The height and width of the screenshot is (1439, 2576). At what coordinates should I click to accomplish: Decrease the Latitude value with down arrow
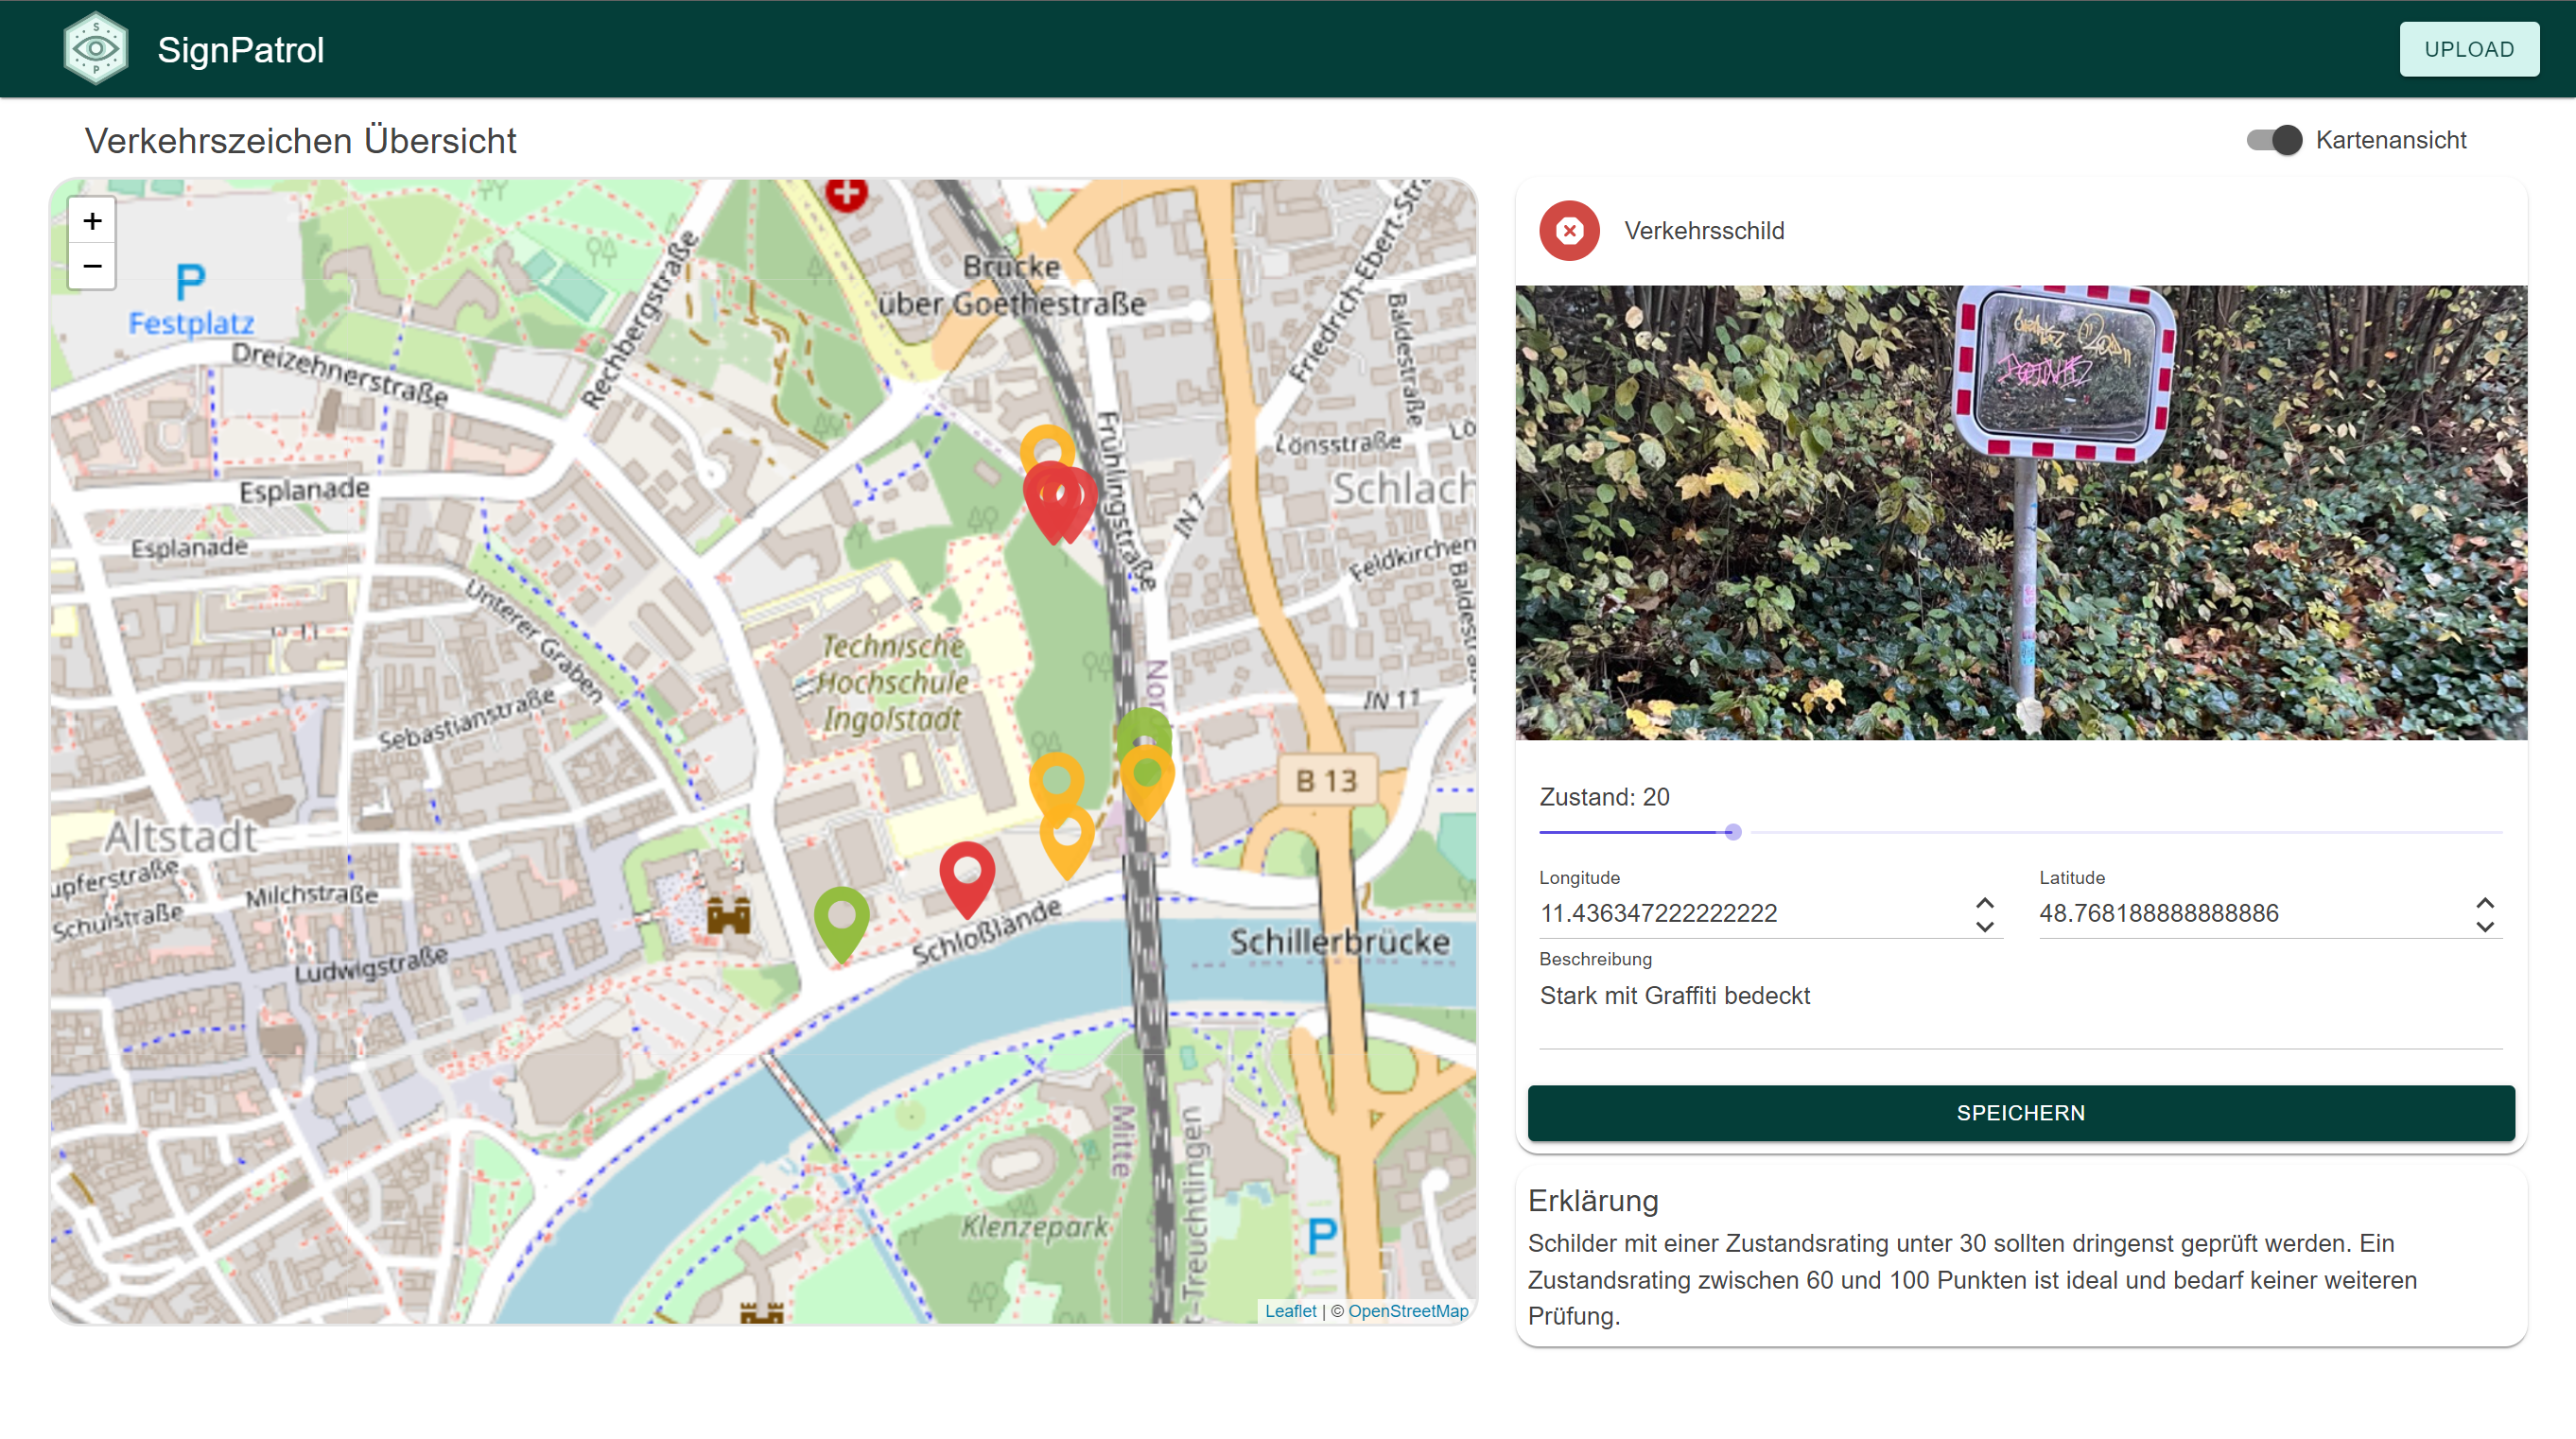click(x=2485, y=926)
